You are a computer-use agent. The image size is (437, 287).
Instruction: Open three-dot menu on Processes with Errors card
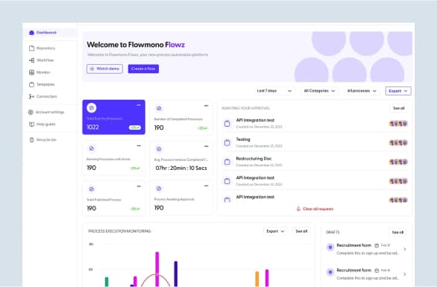(139, 145)
